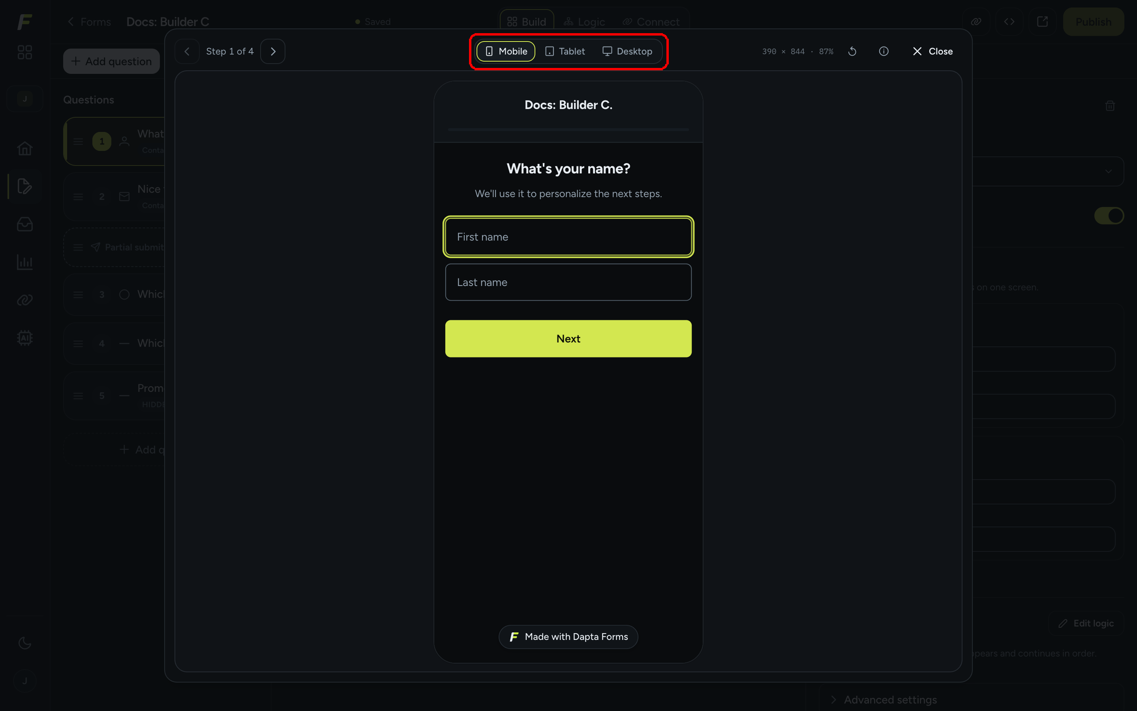Open the Forms editor sidebar icon

[24, 186]
